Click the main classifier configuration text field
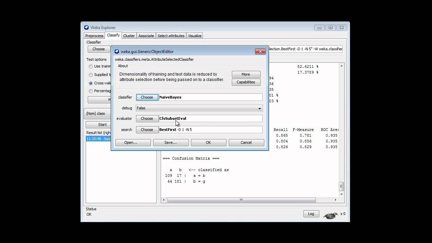 (305, 49)
